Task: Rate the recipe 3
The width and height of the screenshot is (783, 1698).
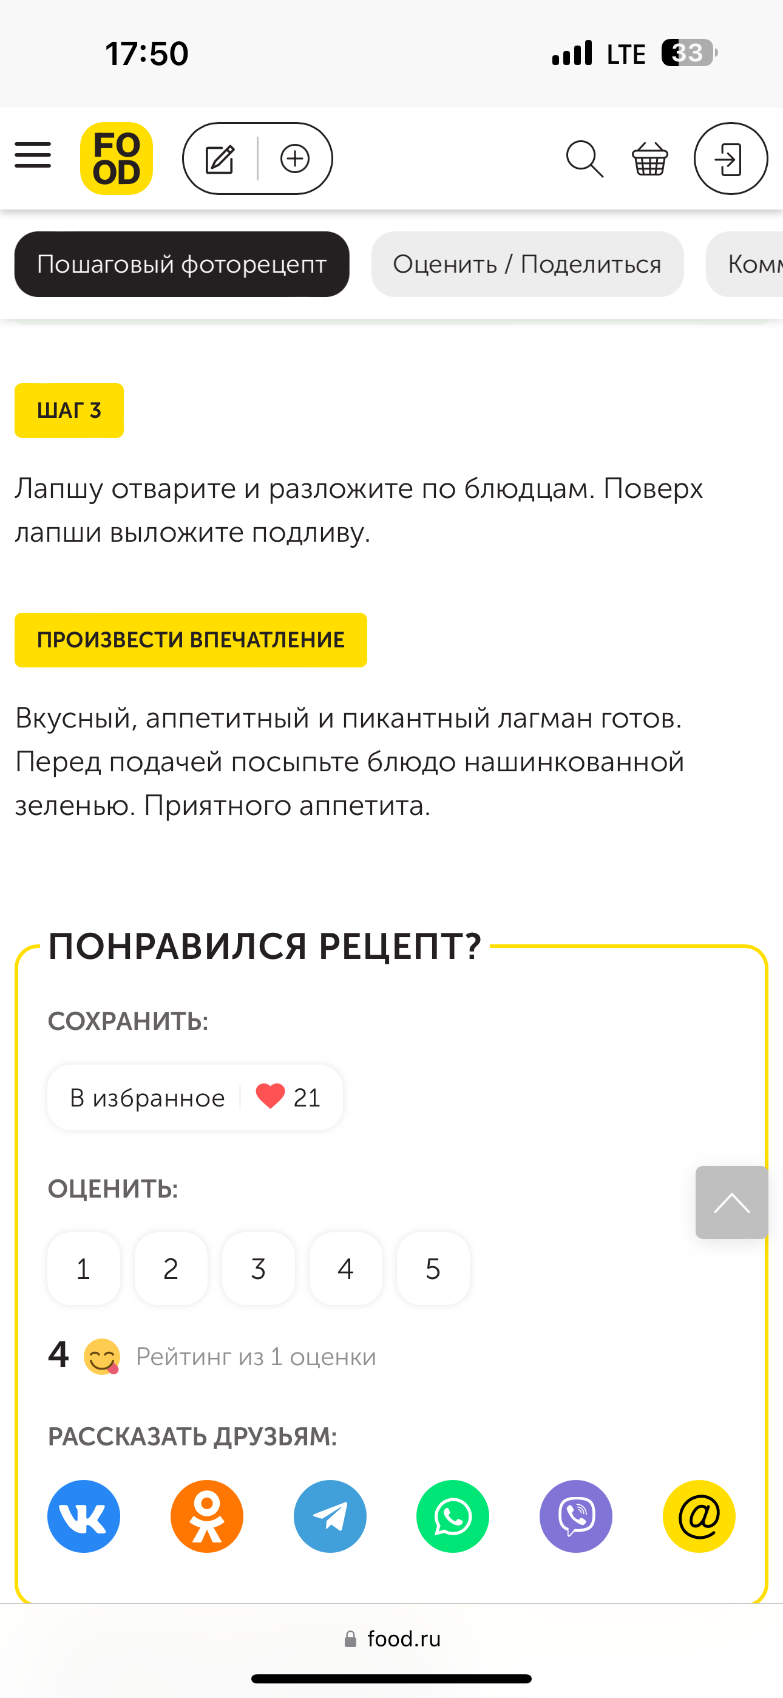Action: (x=259, y=1269)
